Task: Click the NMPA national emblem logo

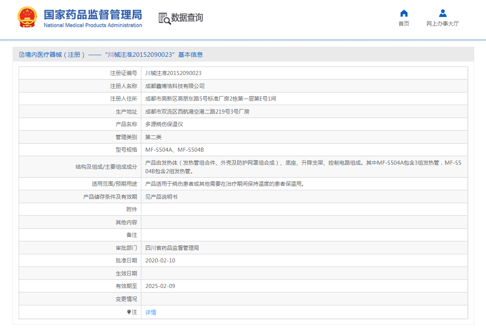Action: tap(28, 17)
